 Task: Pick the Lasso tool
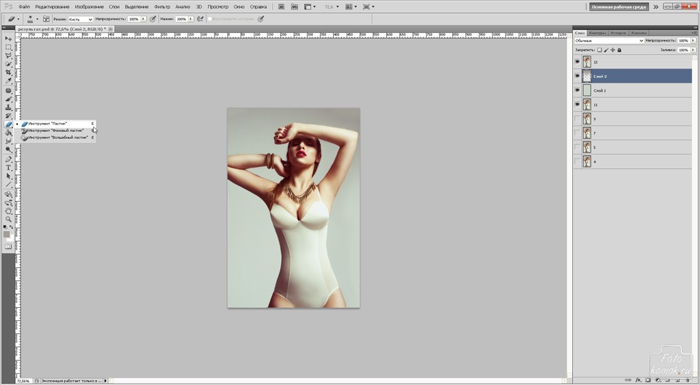pos(8,55)
